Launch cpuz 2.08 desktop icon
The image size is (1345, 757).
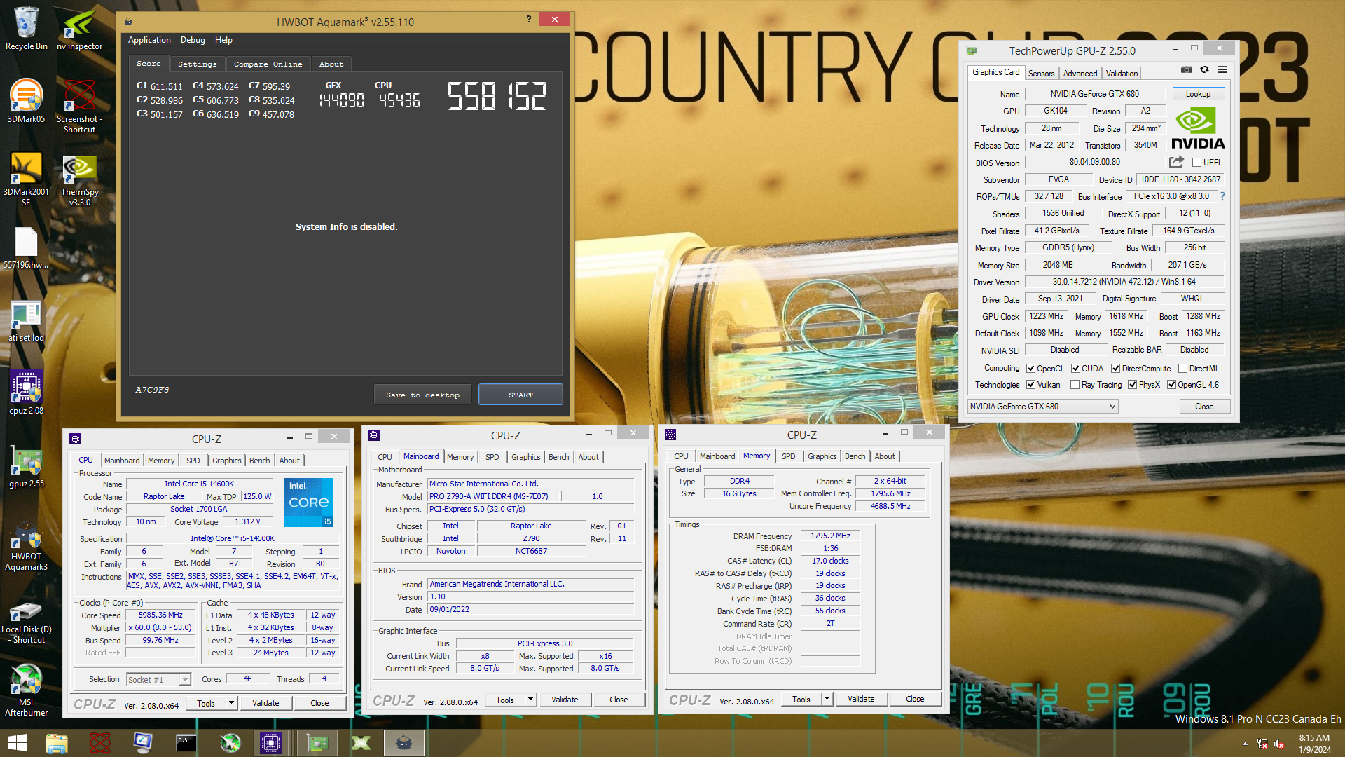(x=27, y=393)
